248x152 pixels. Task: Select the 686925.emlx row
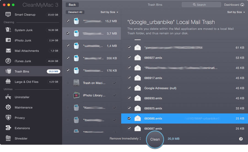pos(185,108)
